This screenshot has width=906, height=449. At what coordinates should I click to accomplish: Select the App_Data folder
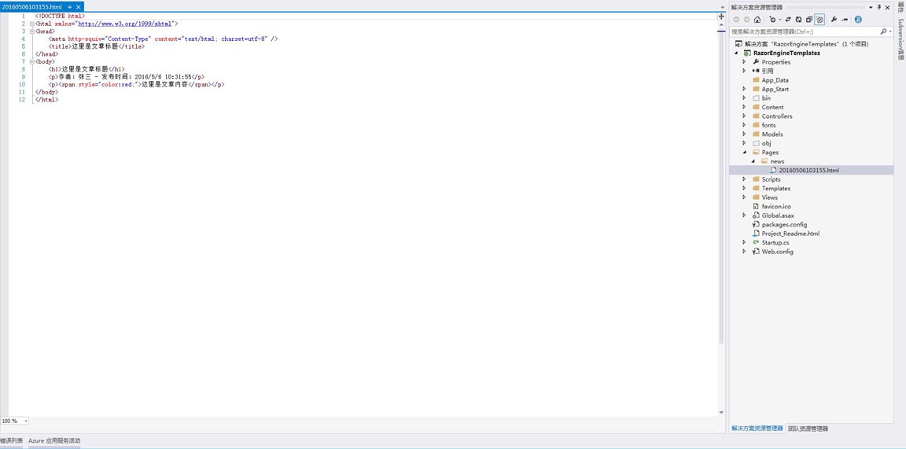tap(775, 80)
